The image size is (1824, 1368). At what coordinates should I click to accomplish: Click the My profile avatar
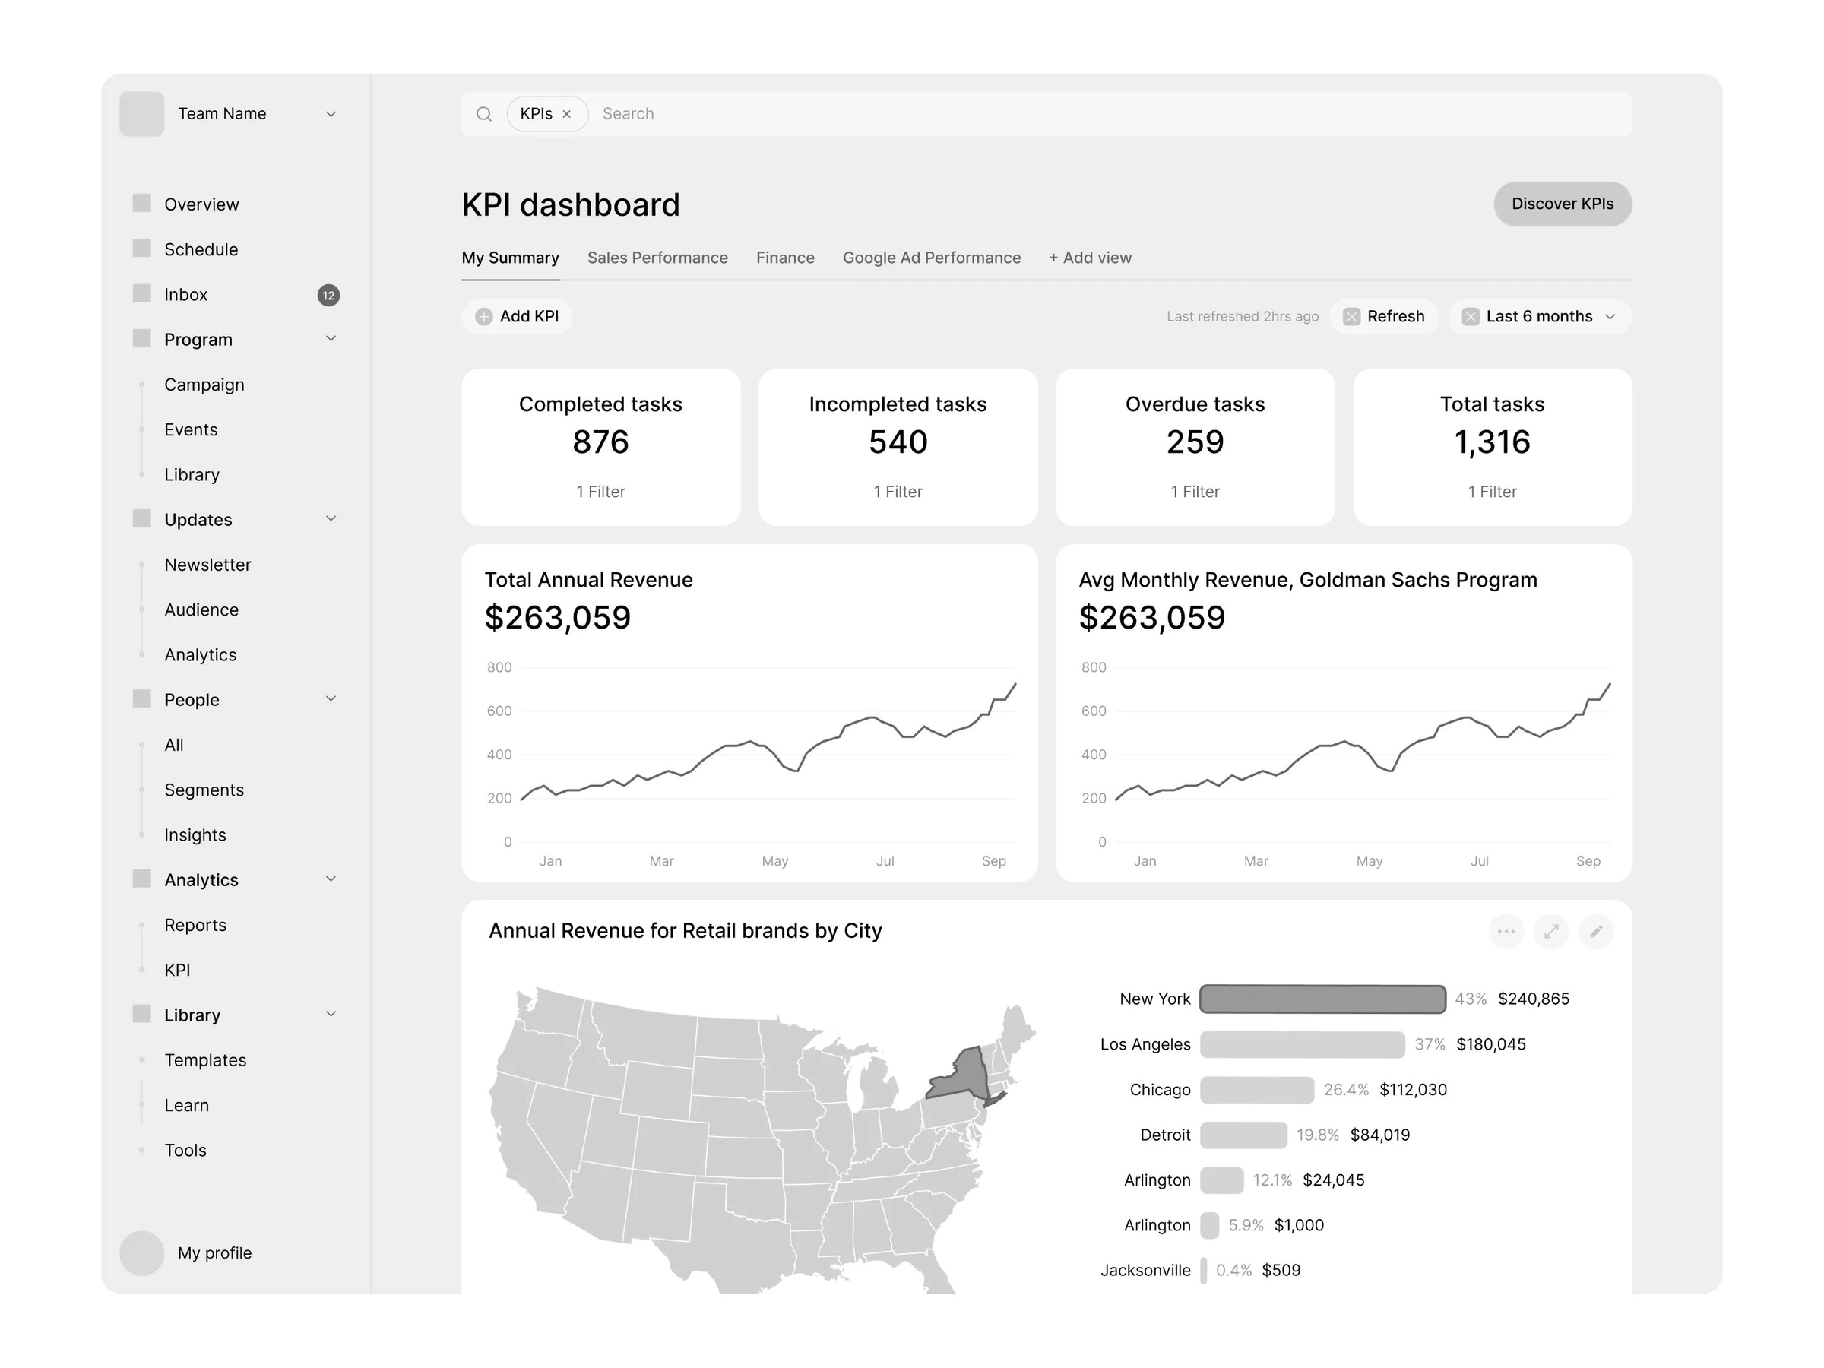[x=142, y=1253]
